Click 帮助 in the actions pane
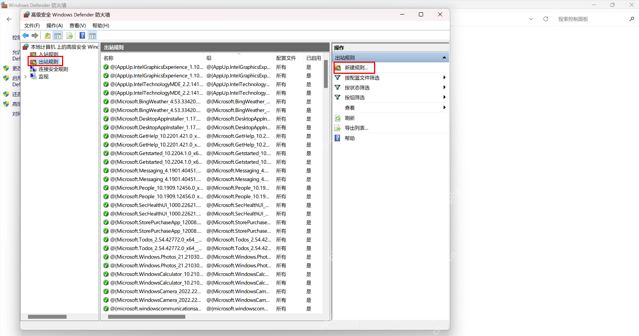The width and height of the screenshot is (639, 336). [x=350, y=138]
